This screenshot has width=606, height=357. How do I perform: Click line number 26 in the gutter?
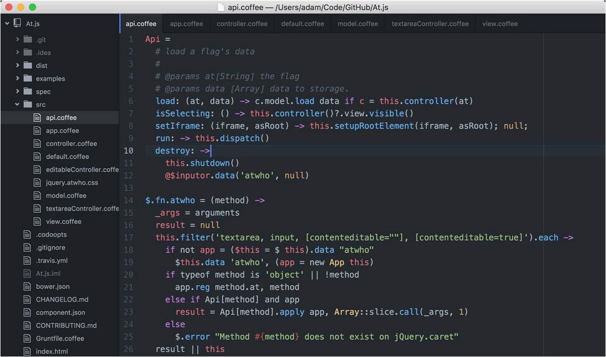coord(129,349)
